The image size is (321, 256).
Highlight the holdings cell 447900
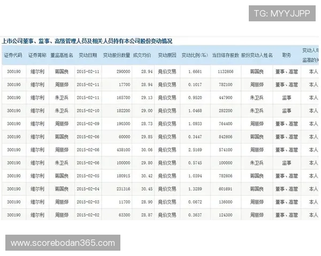(226, 98)
